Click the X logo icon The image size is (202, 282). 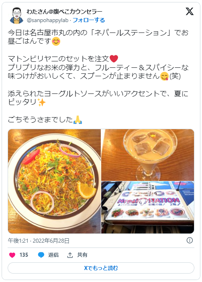[x=190, y=12]
